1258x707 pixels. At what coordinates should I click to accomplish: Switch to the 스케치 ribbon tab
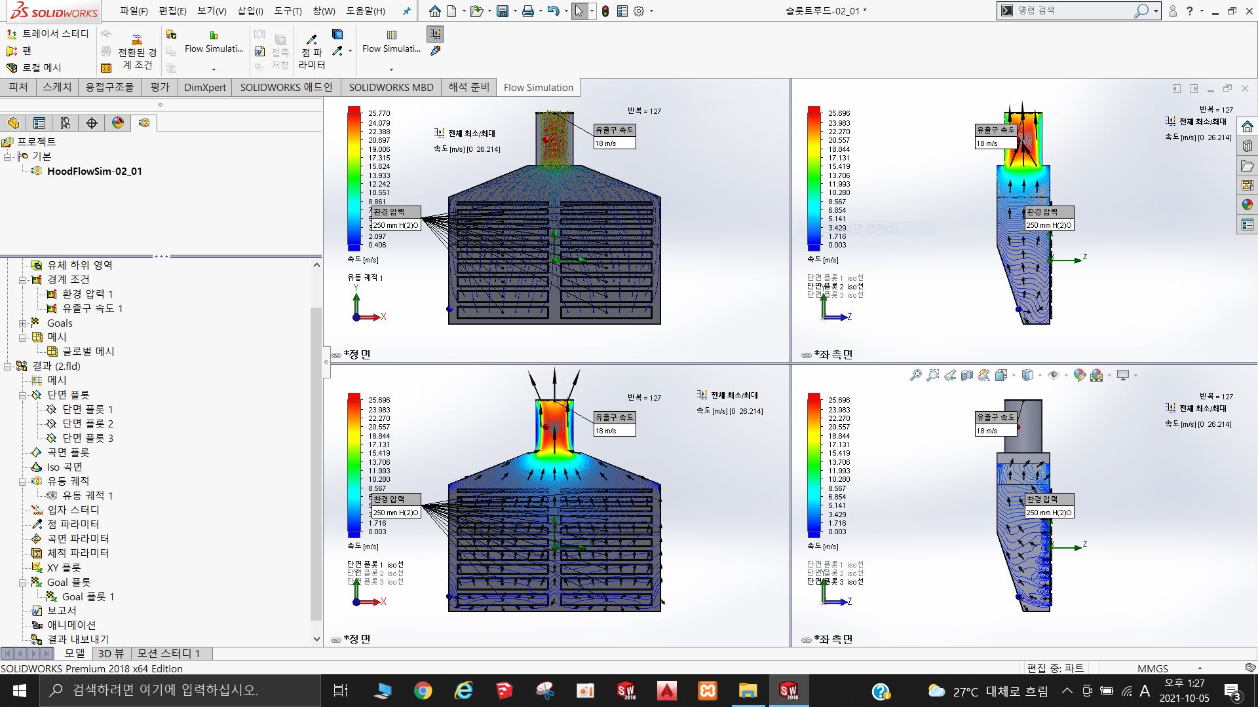[x=57, y=87]
